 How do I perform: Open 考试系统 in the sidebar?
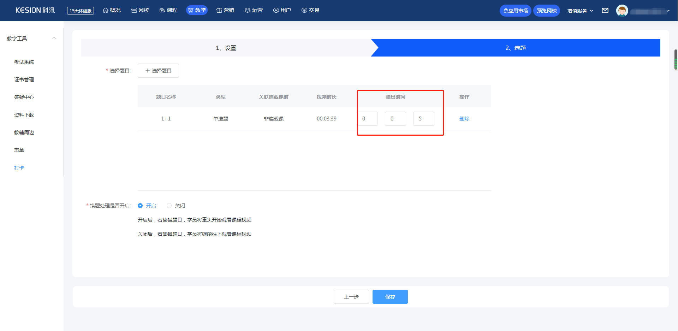[24, 62]
